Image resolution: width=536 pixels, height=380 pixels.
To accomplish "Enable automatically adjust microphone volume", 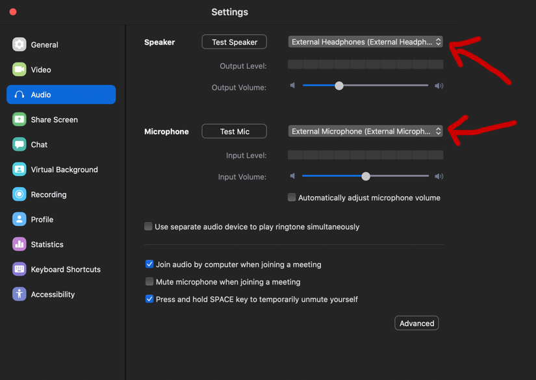I will [x=292, y=197].
